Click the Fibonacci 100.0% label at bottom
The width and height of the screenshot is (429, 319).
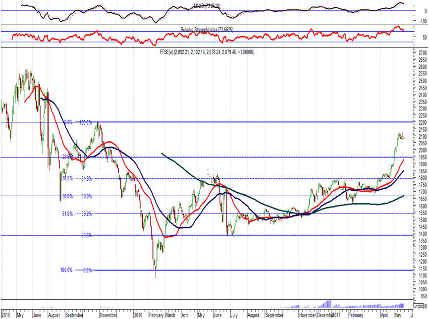tap(66, 270)
